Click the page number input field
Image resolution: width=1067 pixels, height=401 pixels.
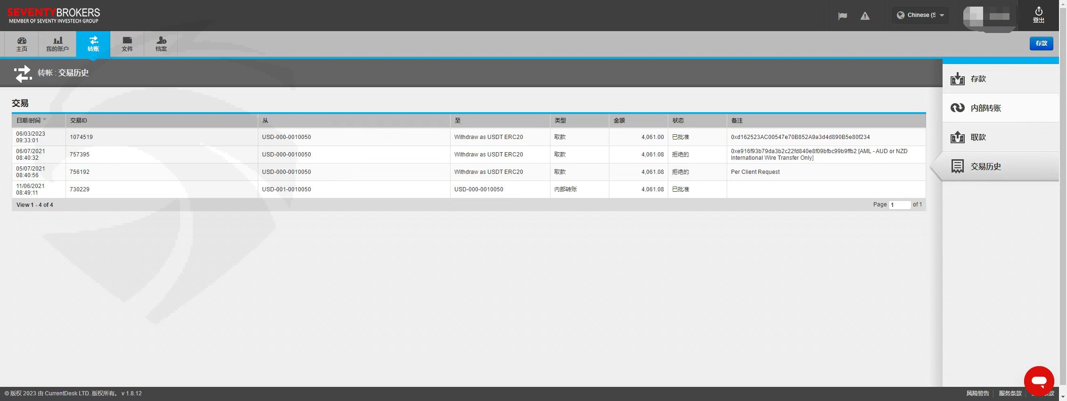[x=899, y=205]
